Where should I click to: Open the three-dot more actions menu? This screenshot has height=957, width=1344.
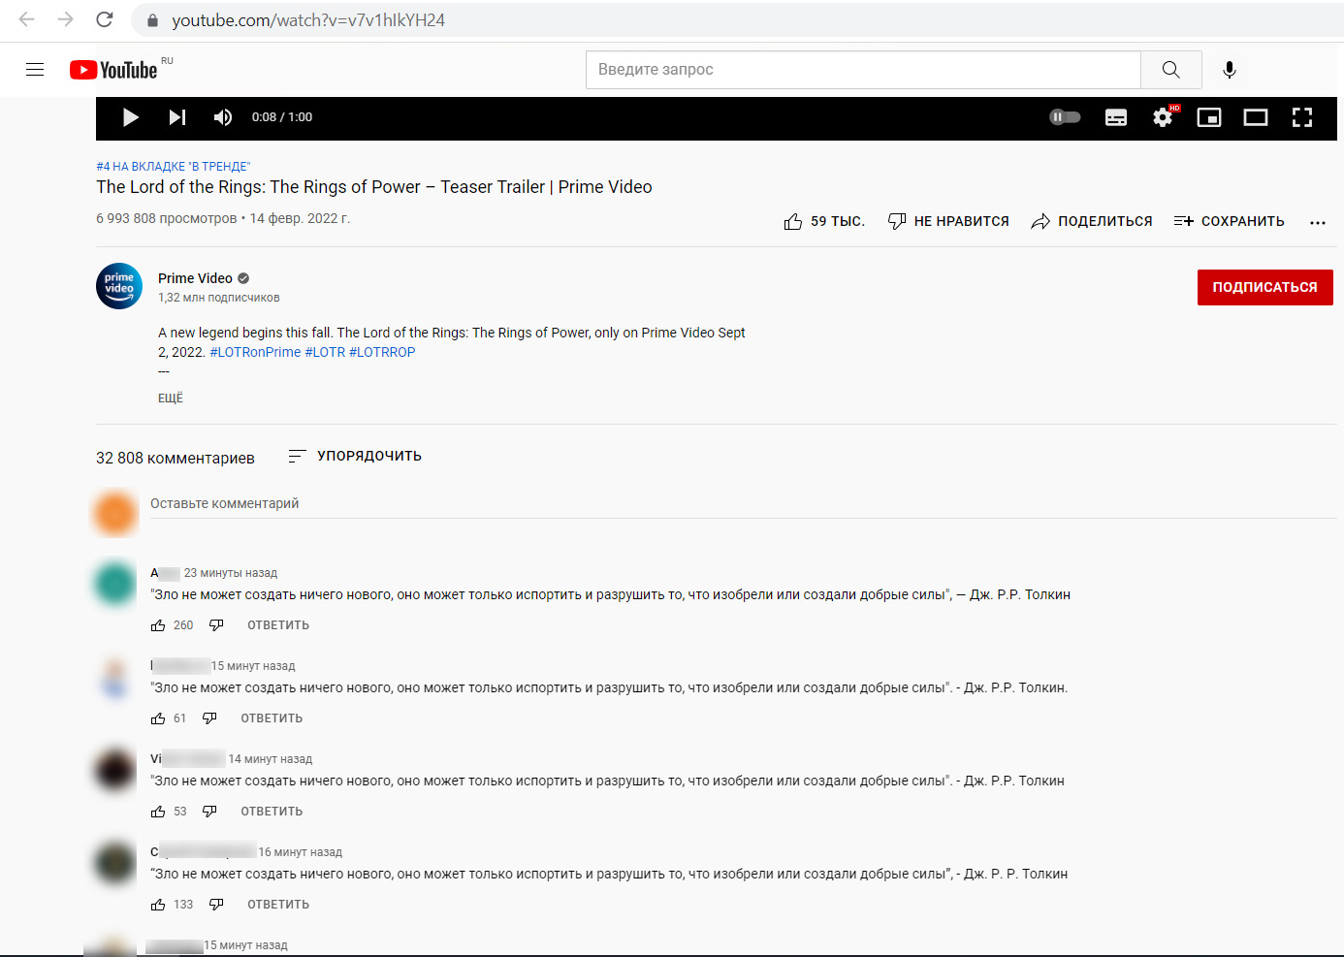(1317, 223)
